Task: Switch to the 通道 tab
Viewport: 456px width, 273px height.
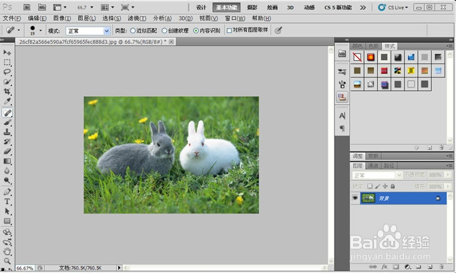Action: point(373,166)
